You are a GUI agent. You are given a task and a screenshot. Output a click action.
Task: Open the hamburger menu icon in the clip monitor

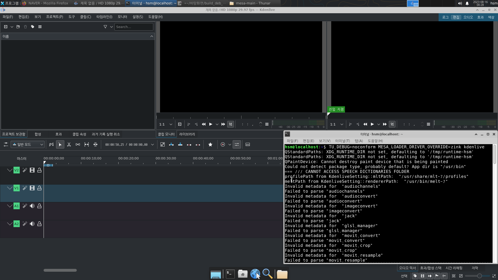tap(267, 124)
